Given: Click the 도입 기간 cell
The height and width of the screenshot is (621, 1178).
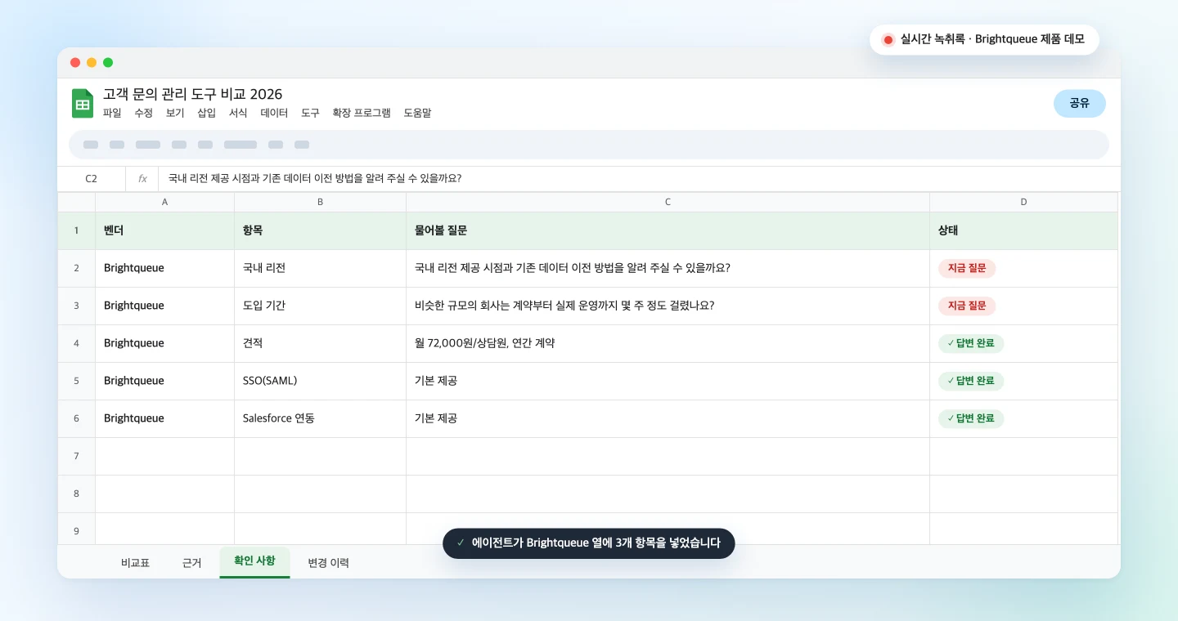Looking at the screenshot, I should point(321,306).
